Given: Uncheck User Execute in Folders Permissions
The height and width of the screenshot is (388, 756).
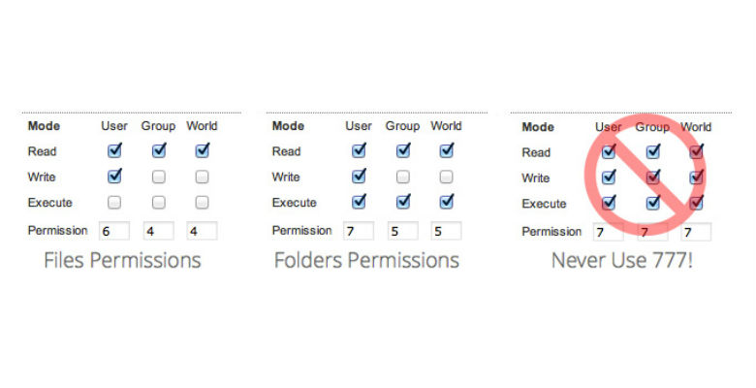Looking at the screenshot, I should (x=359, y=203).
